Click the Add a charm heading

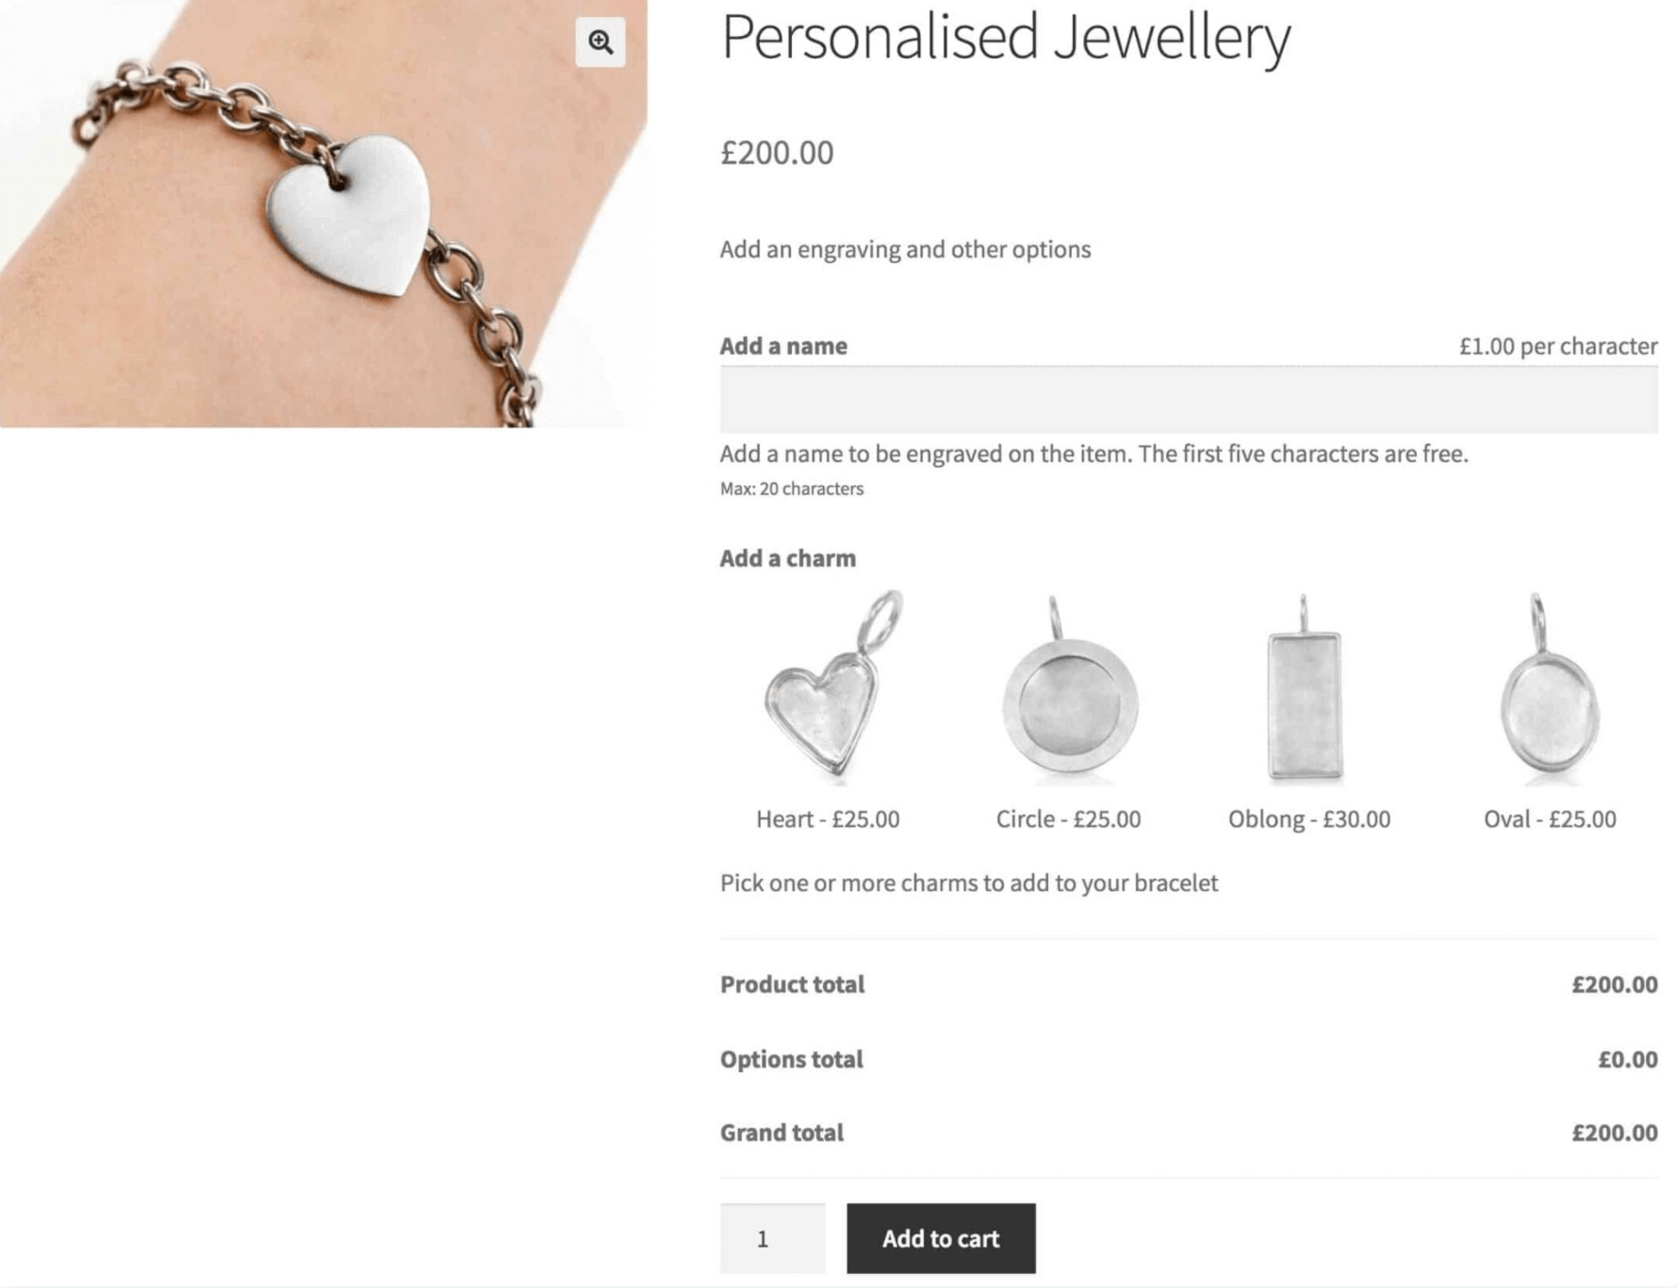[788, 558]
